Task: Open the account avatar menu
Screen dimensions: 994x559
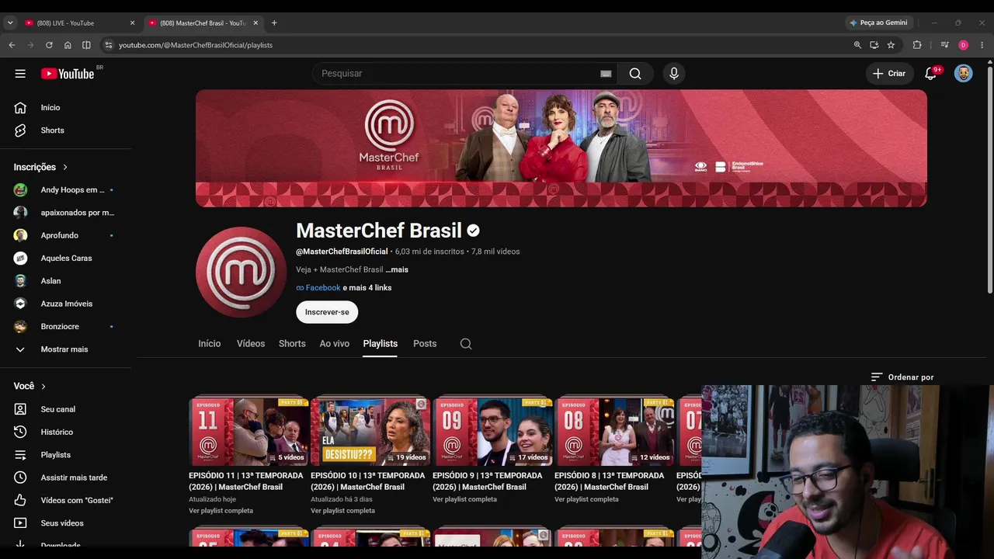Action: 964,74
